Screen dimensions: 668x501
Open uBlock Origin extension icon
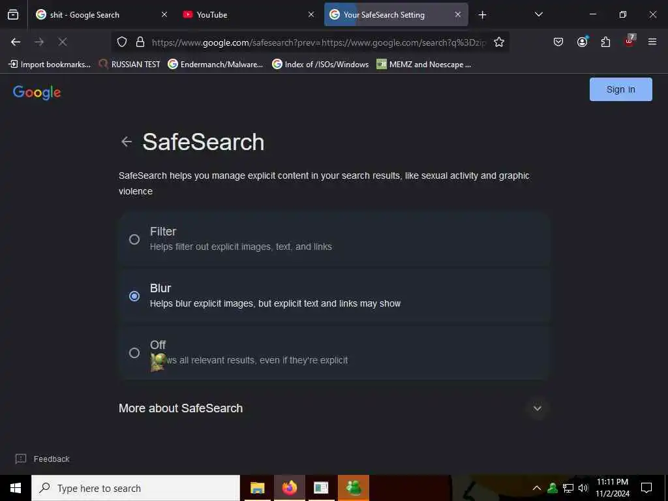[x=630, y=41]
